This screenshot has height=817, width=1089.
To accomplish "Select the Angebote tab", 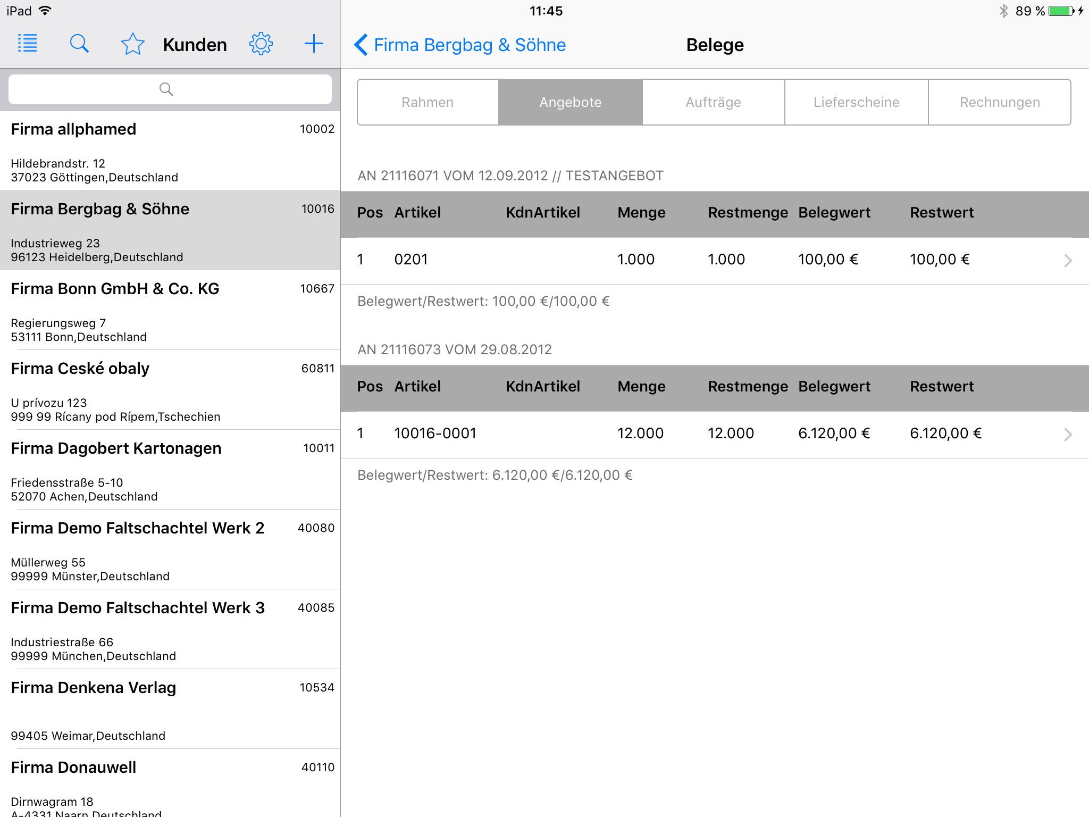I will tap(571, 102).
